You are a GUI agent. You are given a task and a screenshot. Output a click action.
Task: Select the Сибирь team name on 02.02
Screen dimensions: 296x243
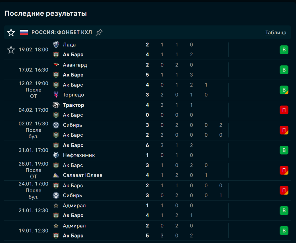[72, 125]
